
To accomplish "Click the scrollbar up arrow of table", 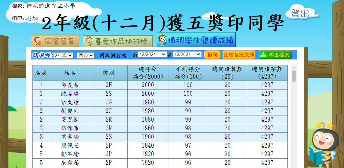I will point(294,67).
